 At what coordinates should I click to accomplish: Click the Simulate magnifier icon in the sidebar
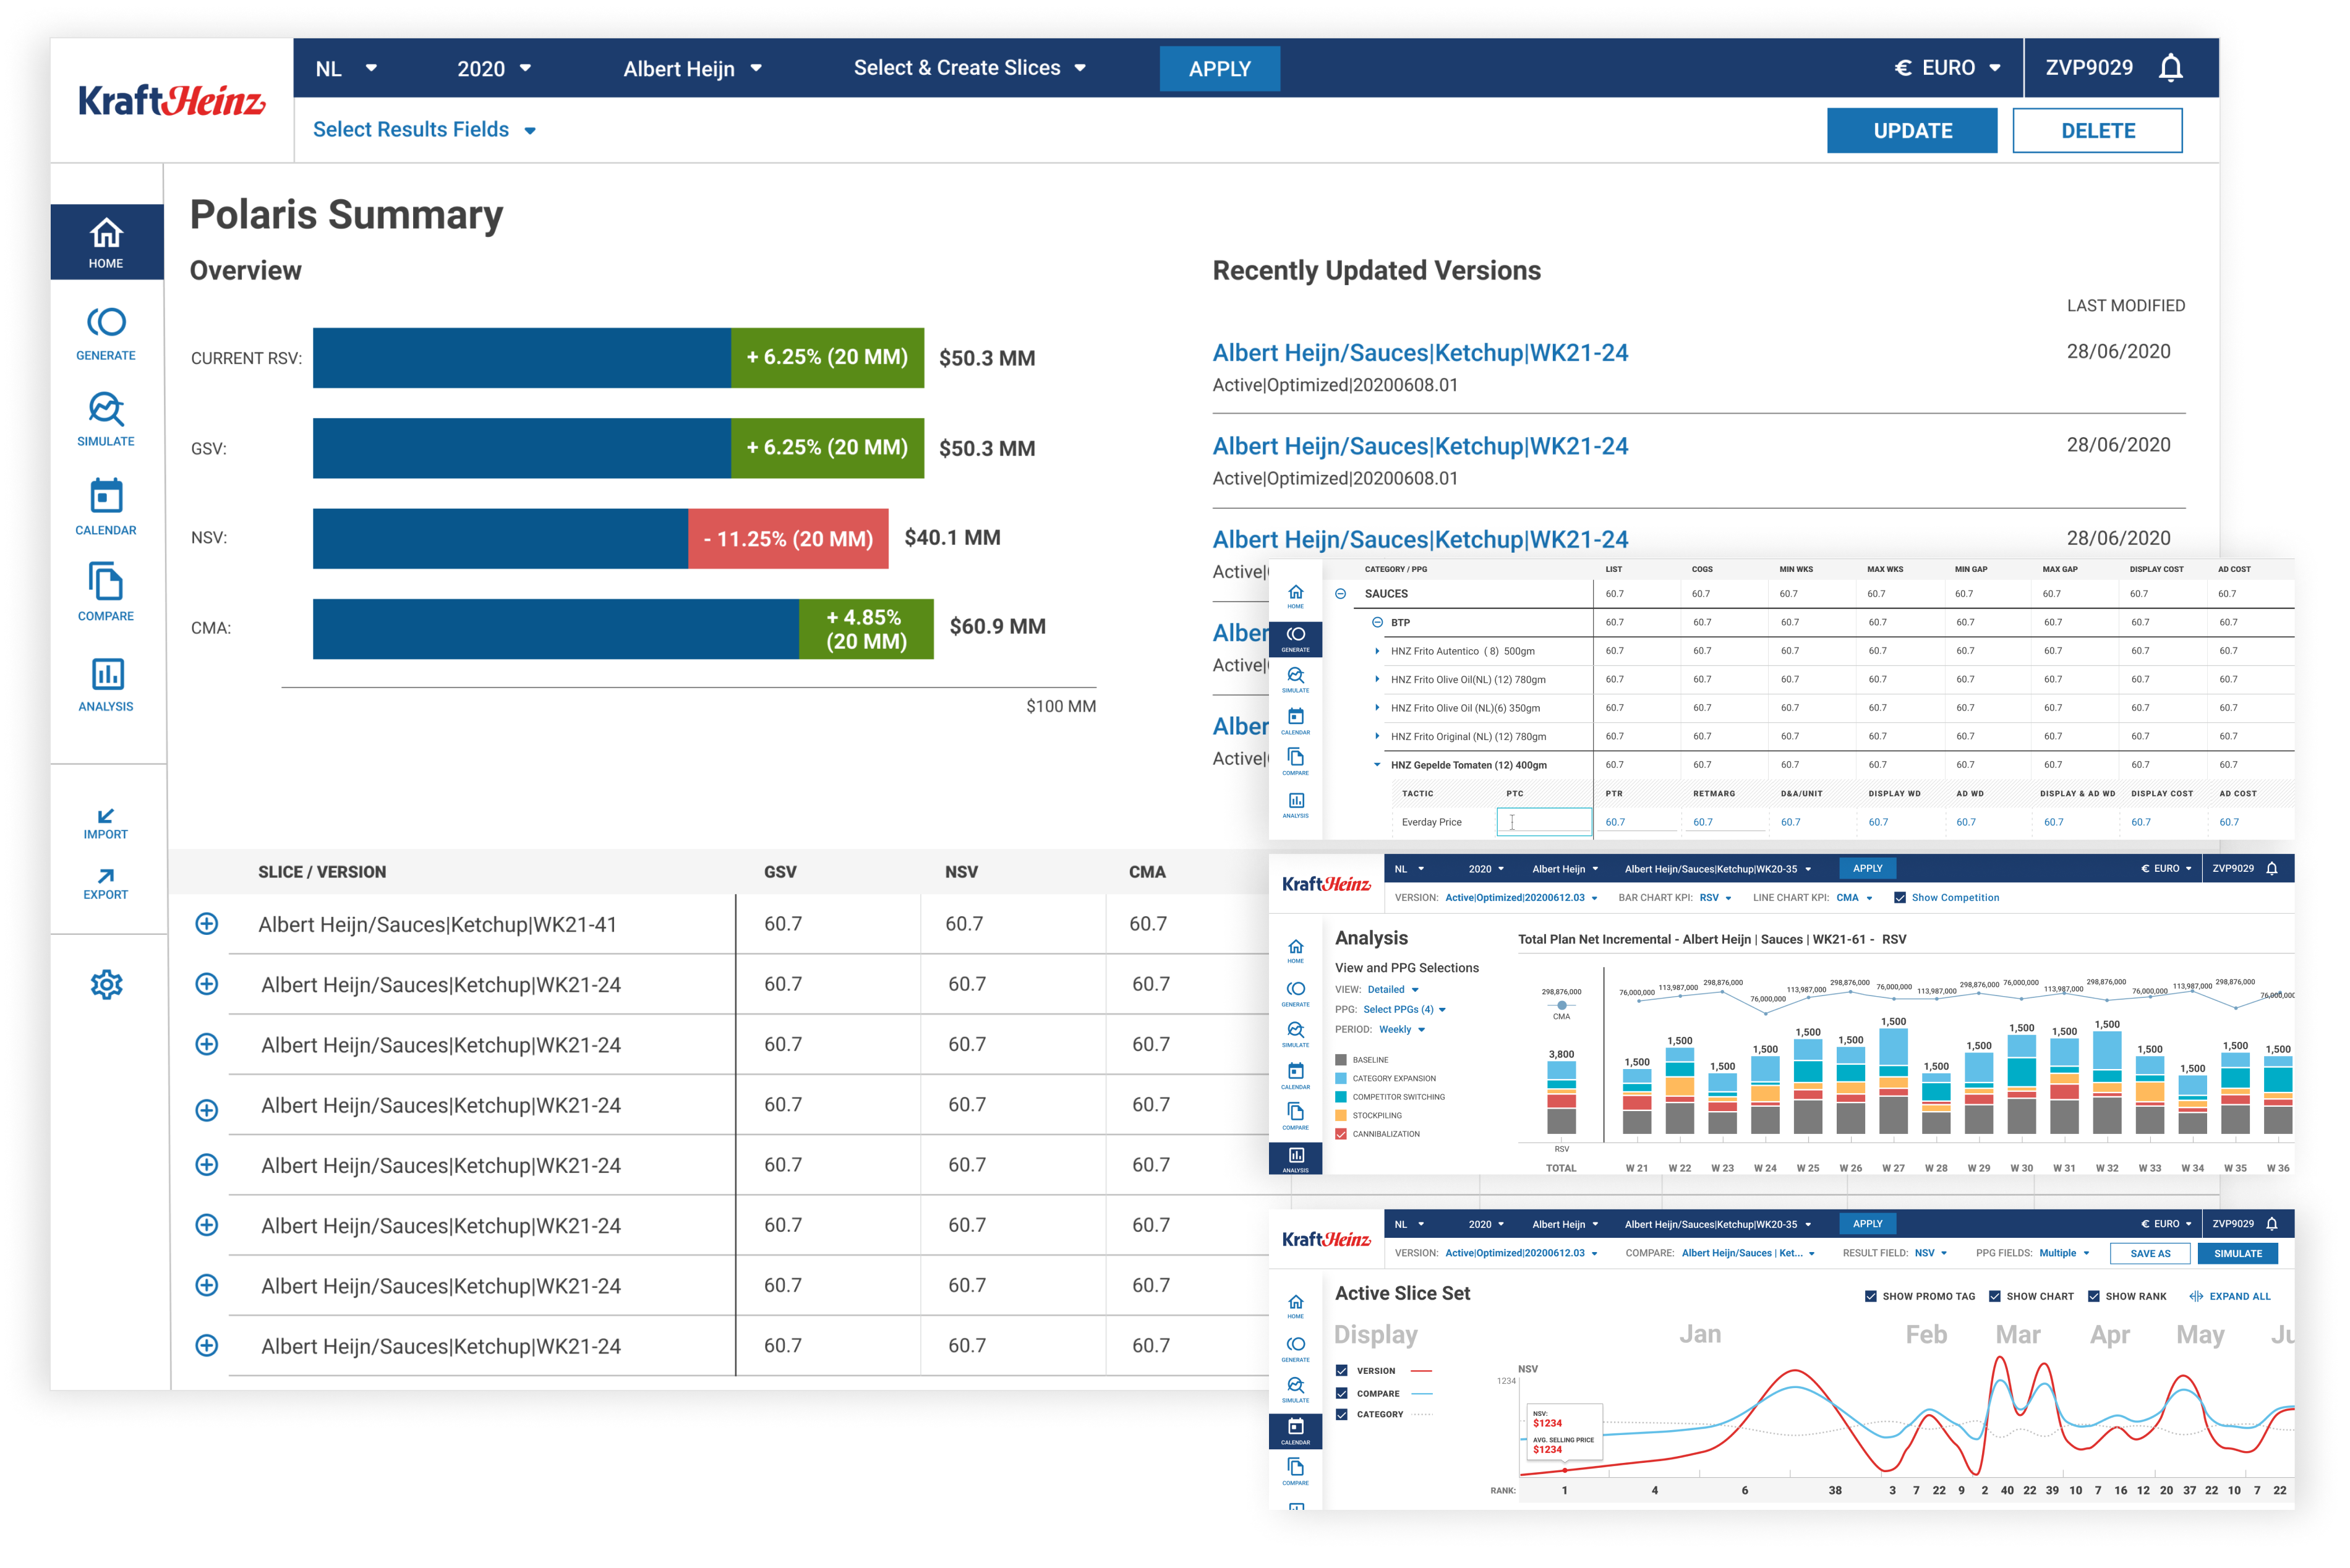click(106, 409)
